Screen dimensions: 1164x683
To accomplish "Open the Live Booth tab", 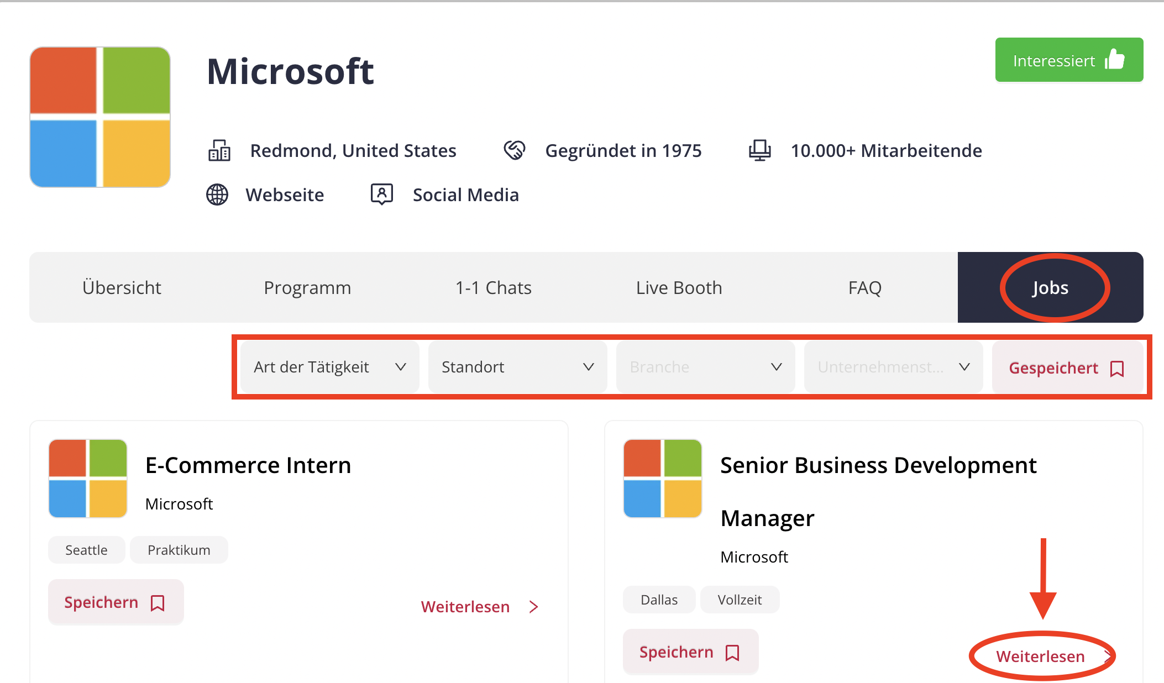I will pyautogui.click(x=679, y=287).
